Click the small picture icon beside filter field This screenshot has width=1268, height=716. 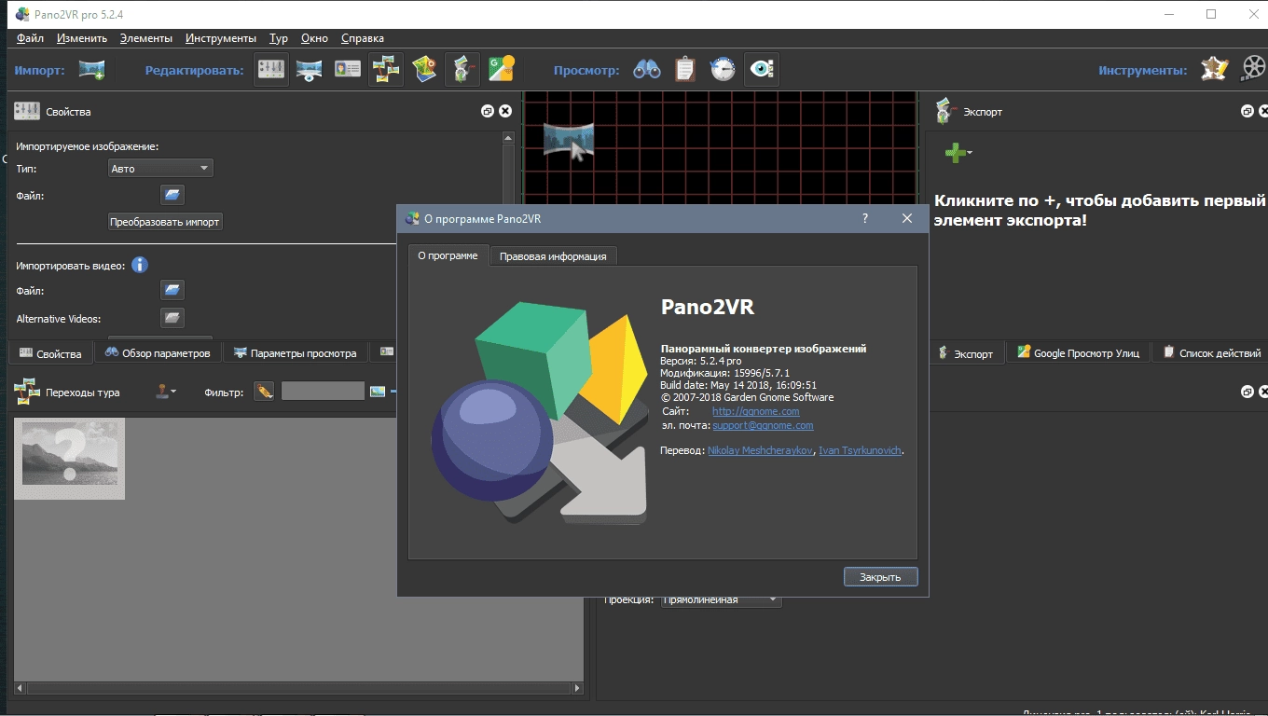click(377, 392)
